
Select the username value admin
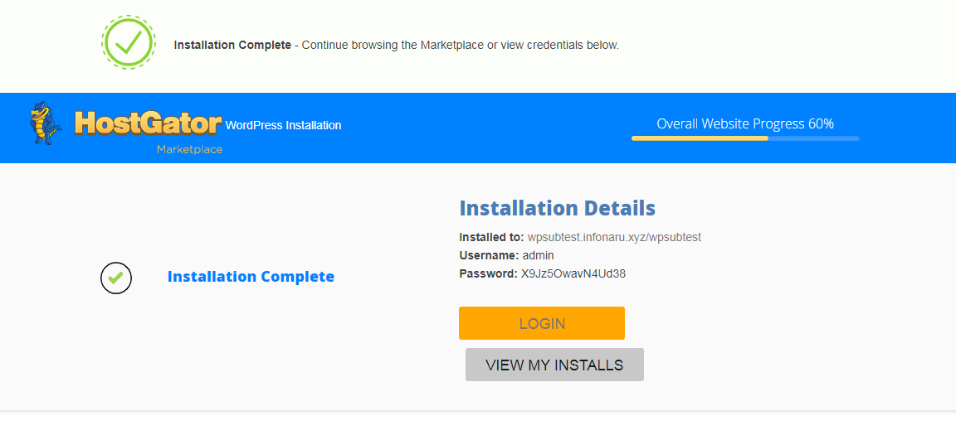(x=538, y=255)
